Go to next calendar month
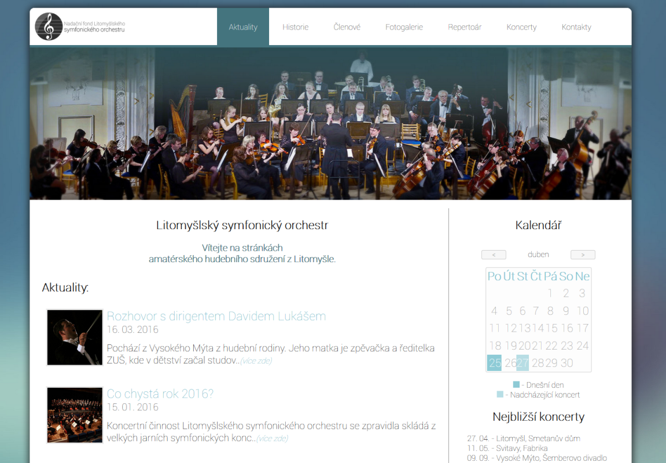This screenshot has height=463, width=666. pos(583,255)
